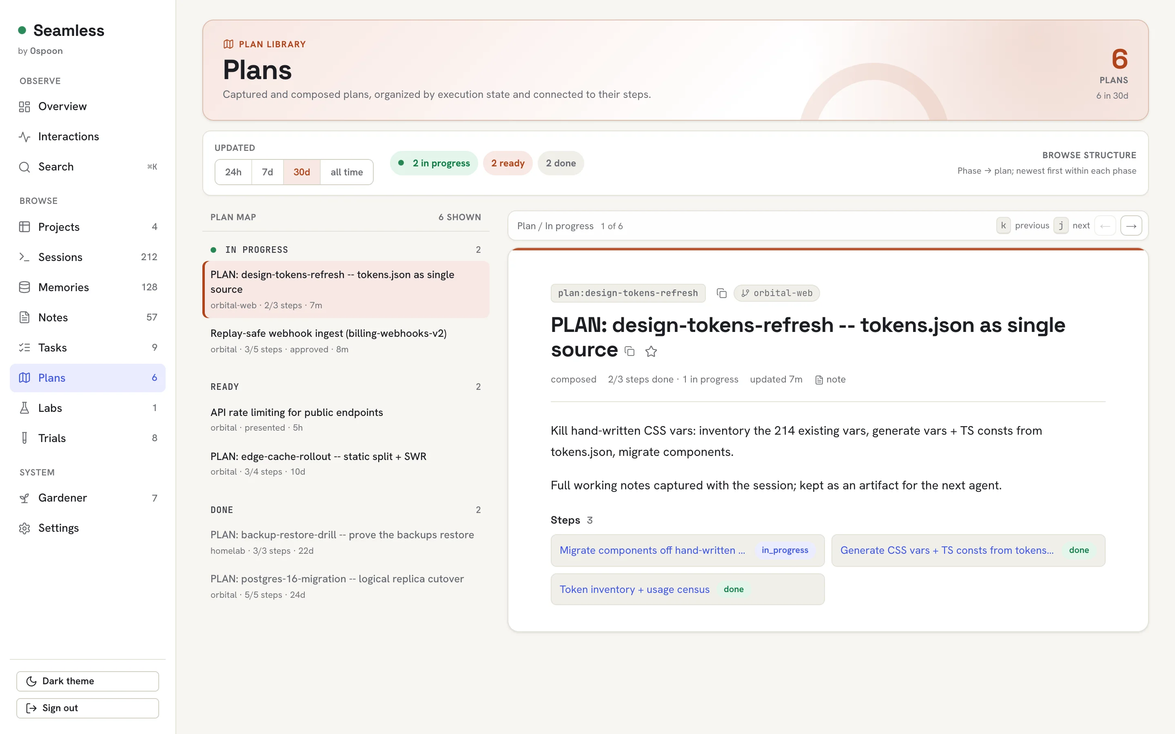Go to Sessions

[x=87, y=257]
